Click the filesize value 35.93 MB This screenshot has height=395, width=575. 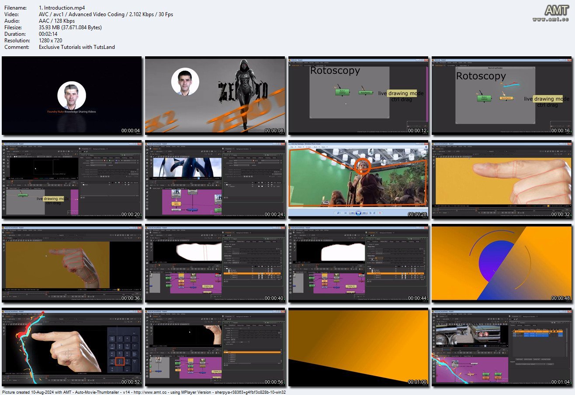(70, 27)
